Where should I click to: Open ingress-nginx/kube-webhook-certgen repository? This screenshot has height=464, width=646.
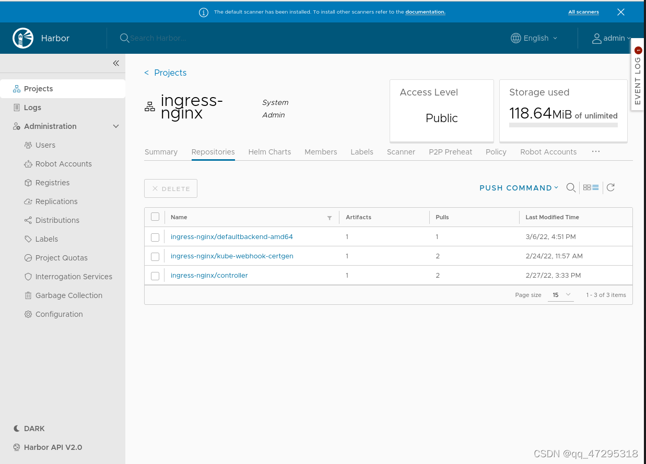[232, 256]
